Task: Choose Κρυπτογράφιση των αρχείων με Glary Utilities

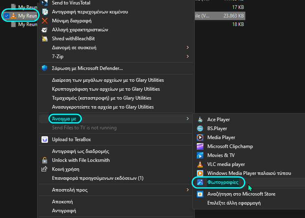Action: 116,89
